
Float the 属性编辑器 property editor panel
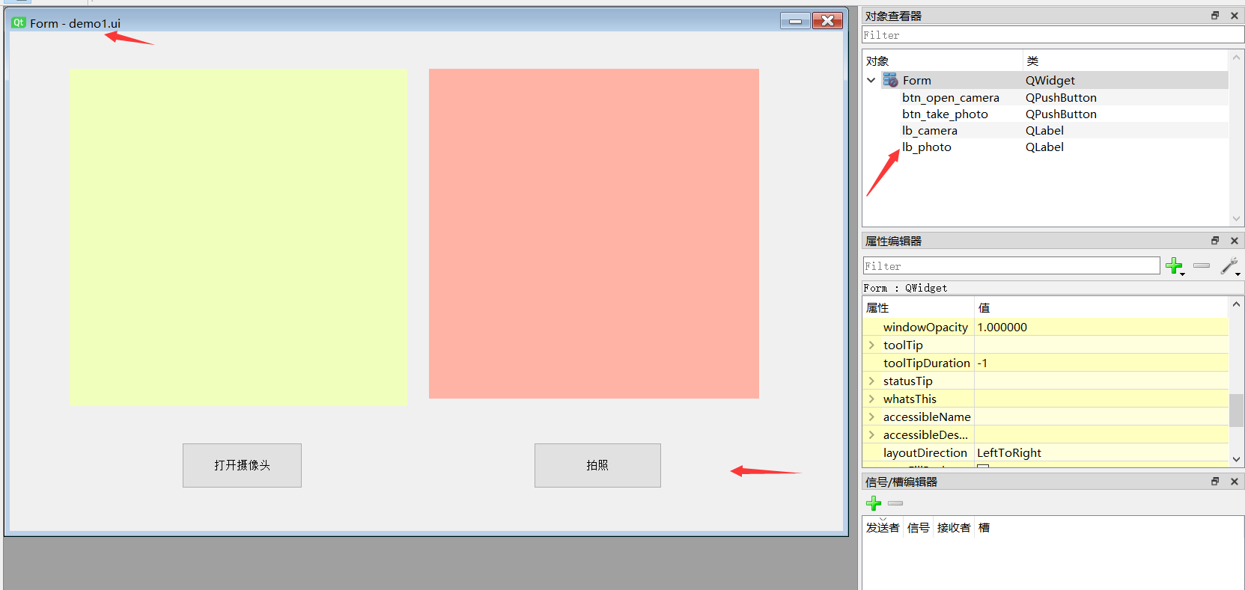[1215, 241]
